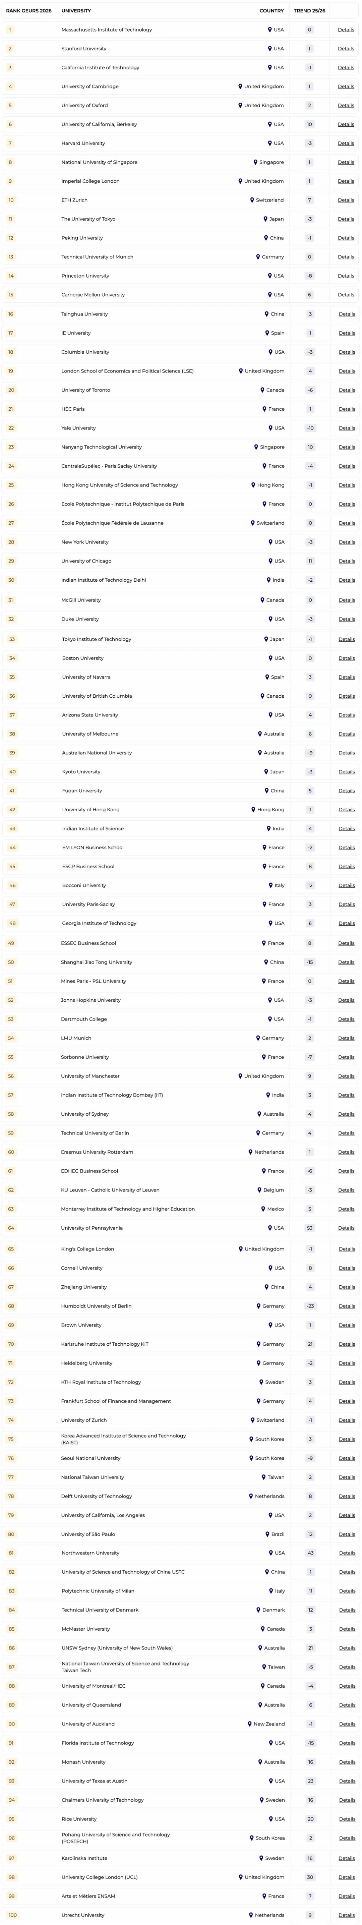Click the Rank GEURS 2026 column header

coord(29,11)
